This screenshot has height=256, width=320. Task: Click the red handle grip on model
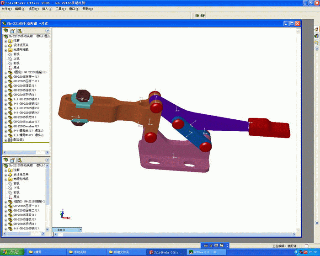[x=269, y=128]
